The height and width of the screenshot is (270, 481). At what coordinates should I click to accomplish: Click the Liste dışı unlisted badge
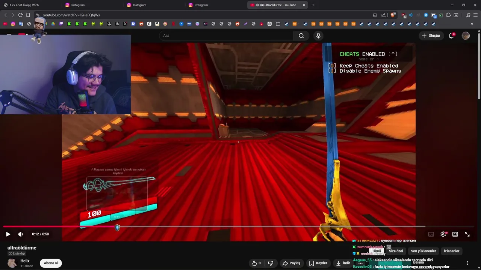click(16, 254)
